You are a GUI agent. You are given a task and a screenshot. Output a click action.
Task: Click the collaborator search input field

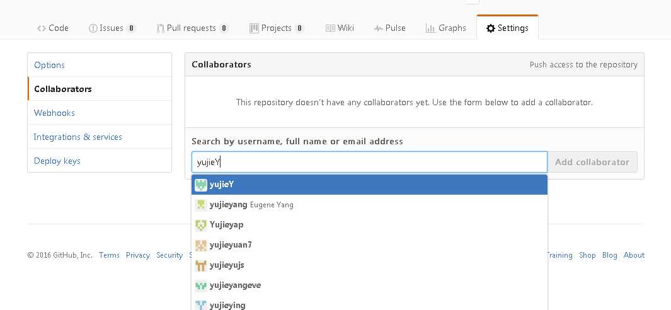(369, 162)
